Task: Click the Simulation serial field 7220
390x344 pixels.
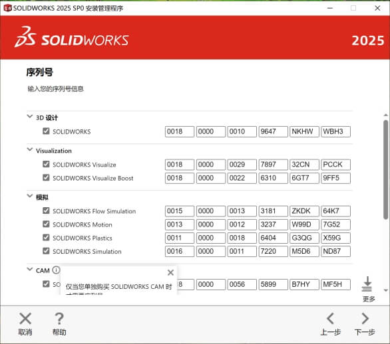Action: click(273, 251)
